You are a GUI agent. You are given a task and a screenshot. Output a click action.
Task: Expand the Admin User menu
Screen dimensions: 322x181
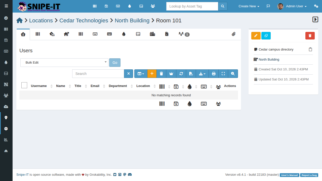292,6
